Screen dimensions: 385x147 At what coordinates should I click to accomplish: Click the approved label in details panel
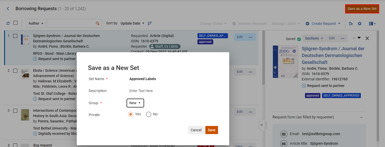313,96
